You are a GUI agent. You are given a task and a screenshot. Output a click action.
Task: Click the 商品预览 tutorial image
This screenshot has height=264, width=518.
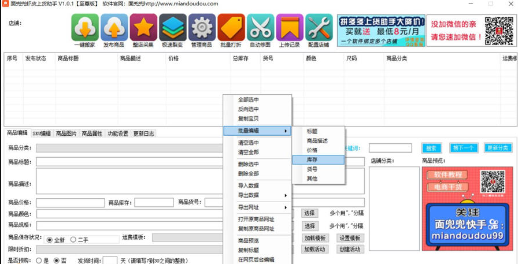[x=467, y=209]
